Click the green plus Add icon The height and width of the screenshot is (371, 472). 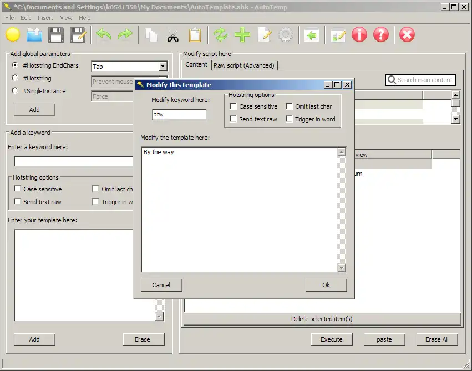[242, 34]
